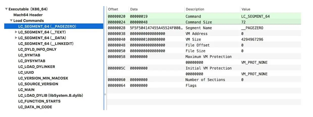Open LC_SYMTAB load command
The image size is (313, 117).
(29, 55)
